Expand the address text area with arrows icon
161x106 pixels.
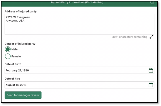tap(151, 37)
